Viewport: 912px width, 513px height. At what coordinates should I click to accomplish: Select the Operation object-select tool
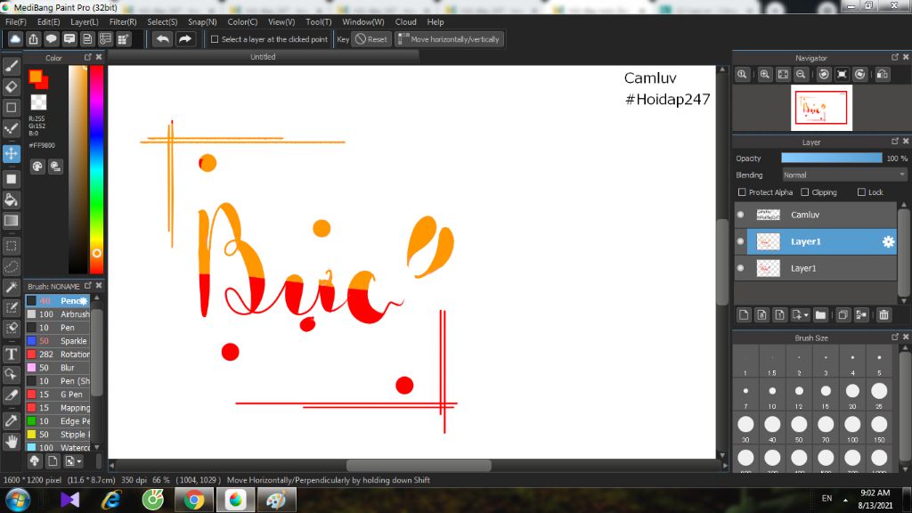[11, 374]
